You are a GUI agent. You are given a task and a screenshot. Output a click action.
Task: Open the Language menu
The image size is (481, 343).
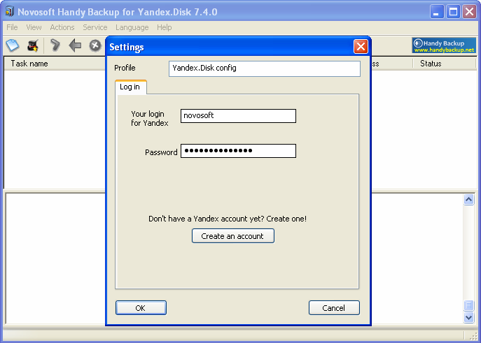[x=132, y=27]
